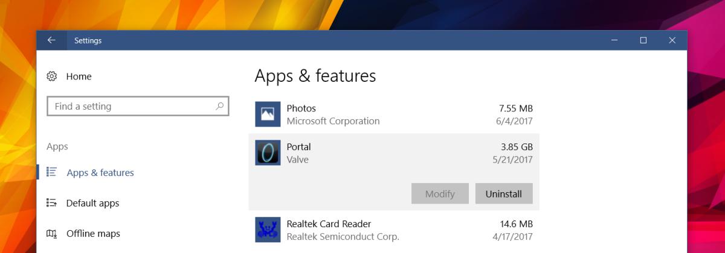Click the Offline maps sidebar icon
This screenshot has width=725, height=253.
pyautogui.click(x=52, y=234)
